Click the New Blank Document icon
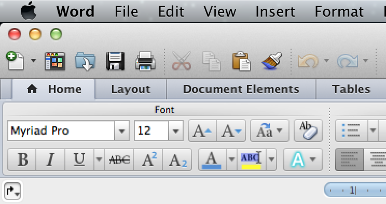386x204 pixels. point(15,61)
